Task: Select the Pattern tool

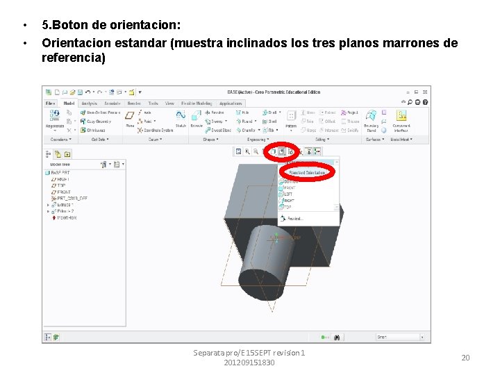Action: (x=291, y=120)
